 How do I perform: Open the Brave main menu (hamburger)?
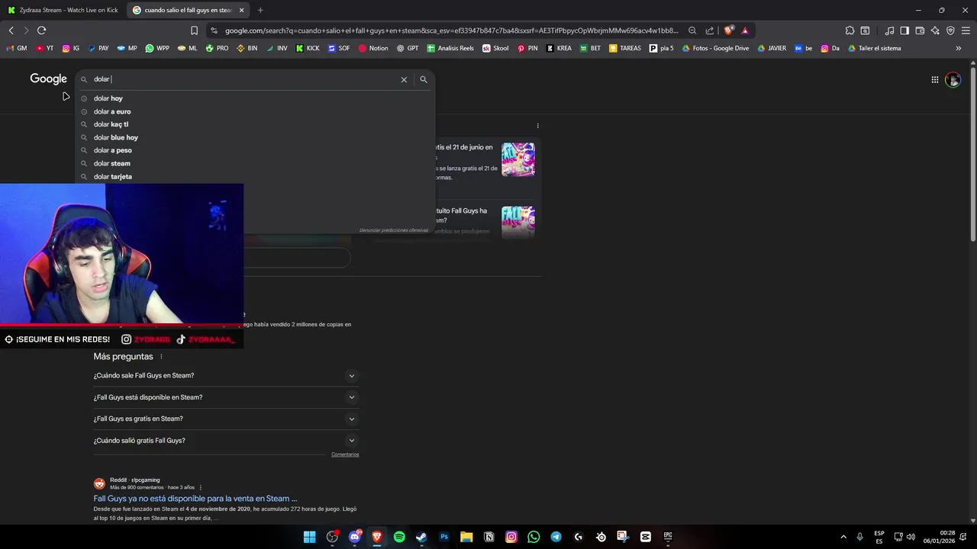click(x=965, y=30)
